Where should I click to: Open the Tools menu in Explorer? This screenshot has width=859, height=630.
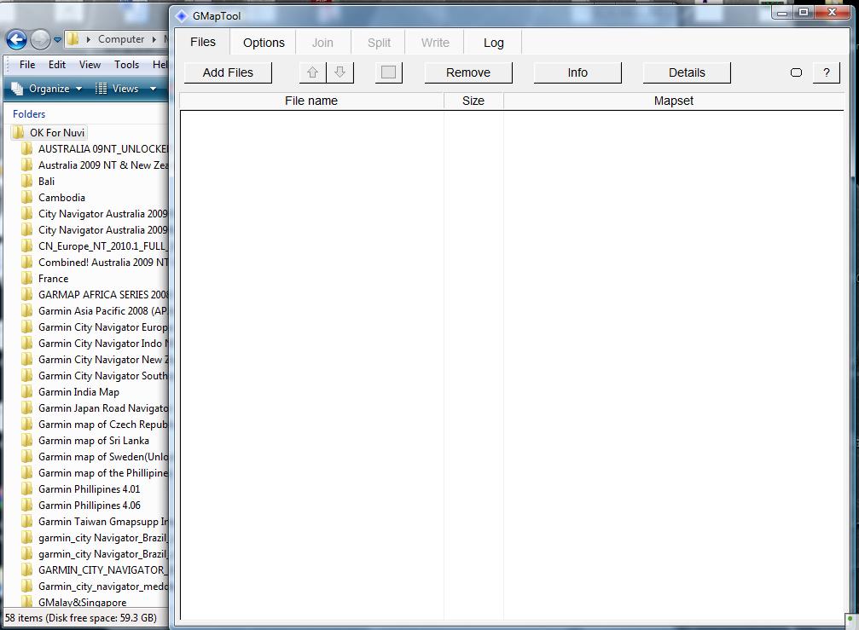click(x=126, y=65)
